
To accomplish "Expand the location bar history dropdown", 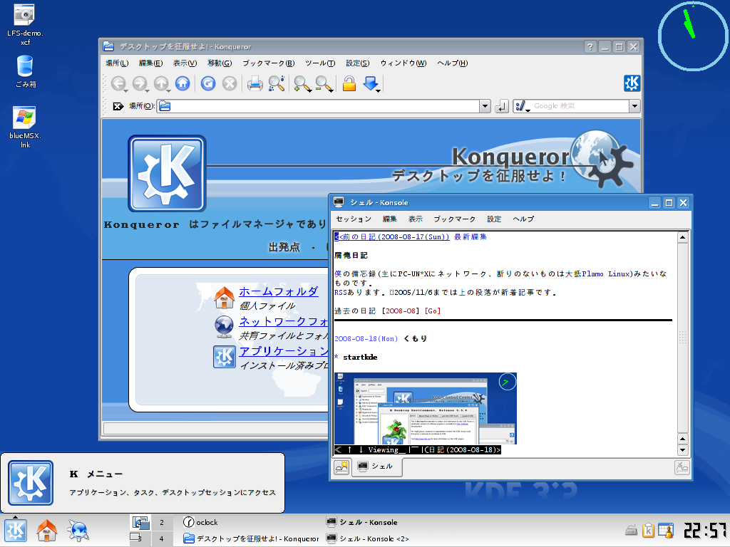I will click(485, 107).
